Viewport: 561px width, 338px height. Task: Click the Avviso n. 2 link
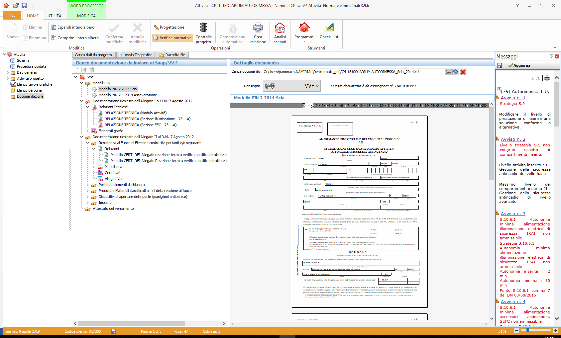coord(513,139)
